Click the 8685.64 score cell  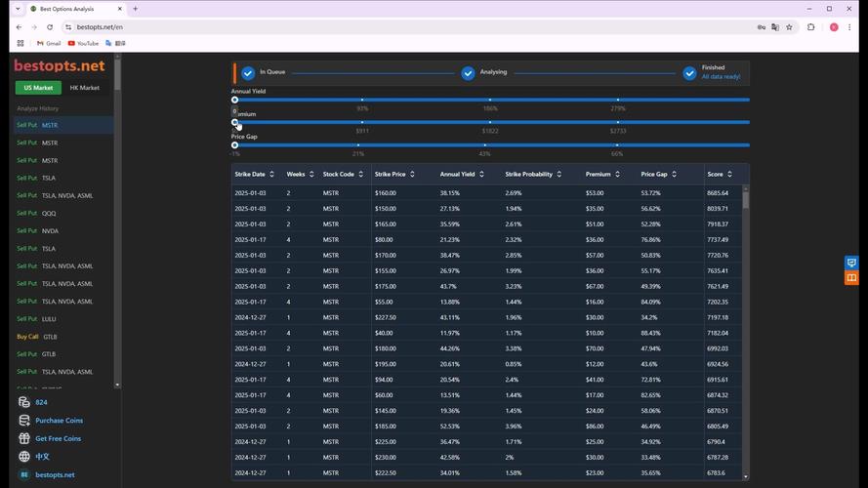[x=718, y=193]
